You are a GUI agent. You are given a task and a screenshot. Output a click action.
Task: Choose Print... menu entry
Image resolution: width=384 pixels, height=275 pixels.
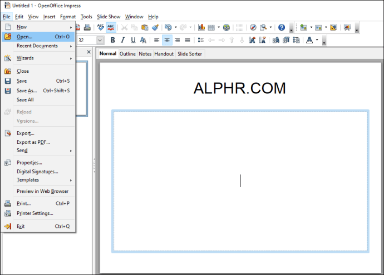[38, 203]
